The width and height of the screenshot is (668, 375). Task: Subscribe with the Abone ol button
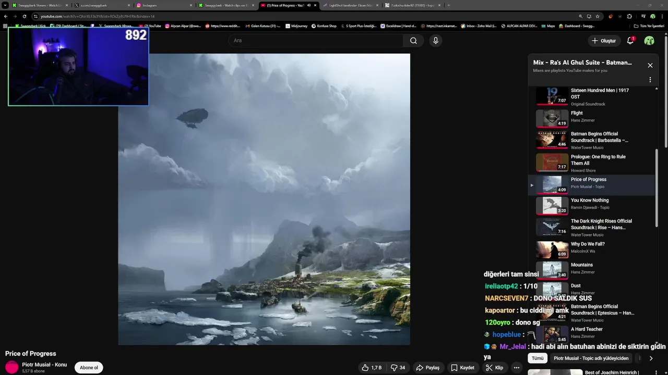(89, 368)
